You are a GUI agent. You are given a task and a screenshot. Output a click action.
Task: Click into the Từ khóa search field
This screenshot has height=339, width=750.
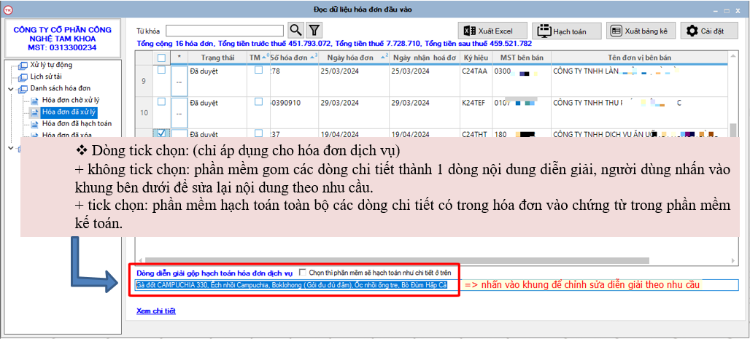click(225, 31)
